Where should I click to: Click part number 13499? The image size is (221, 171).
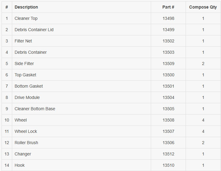[168, 30]
